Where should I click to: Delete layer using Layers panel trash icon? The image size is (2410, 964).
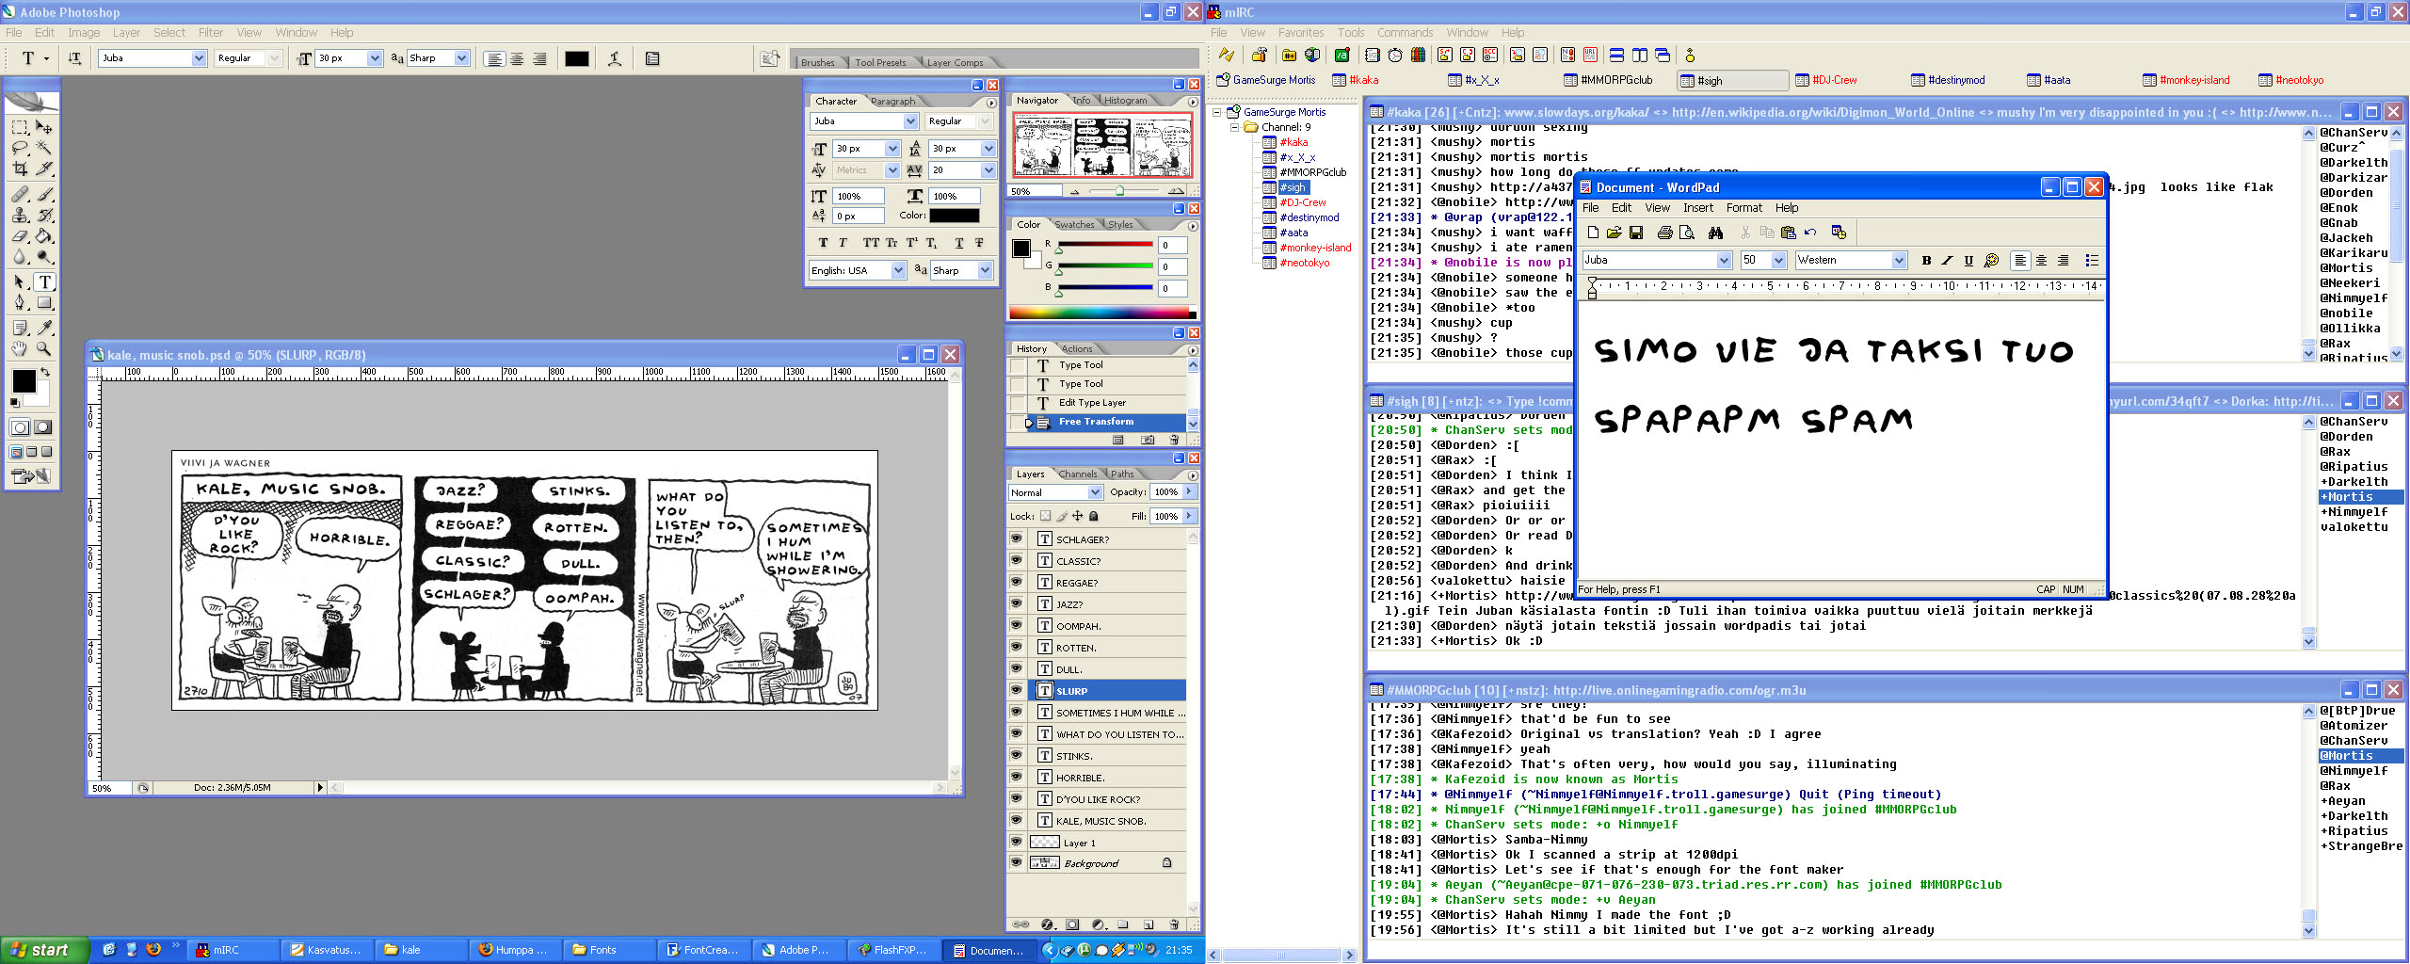pyautogui.click(x=1174, y=924)
